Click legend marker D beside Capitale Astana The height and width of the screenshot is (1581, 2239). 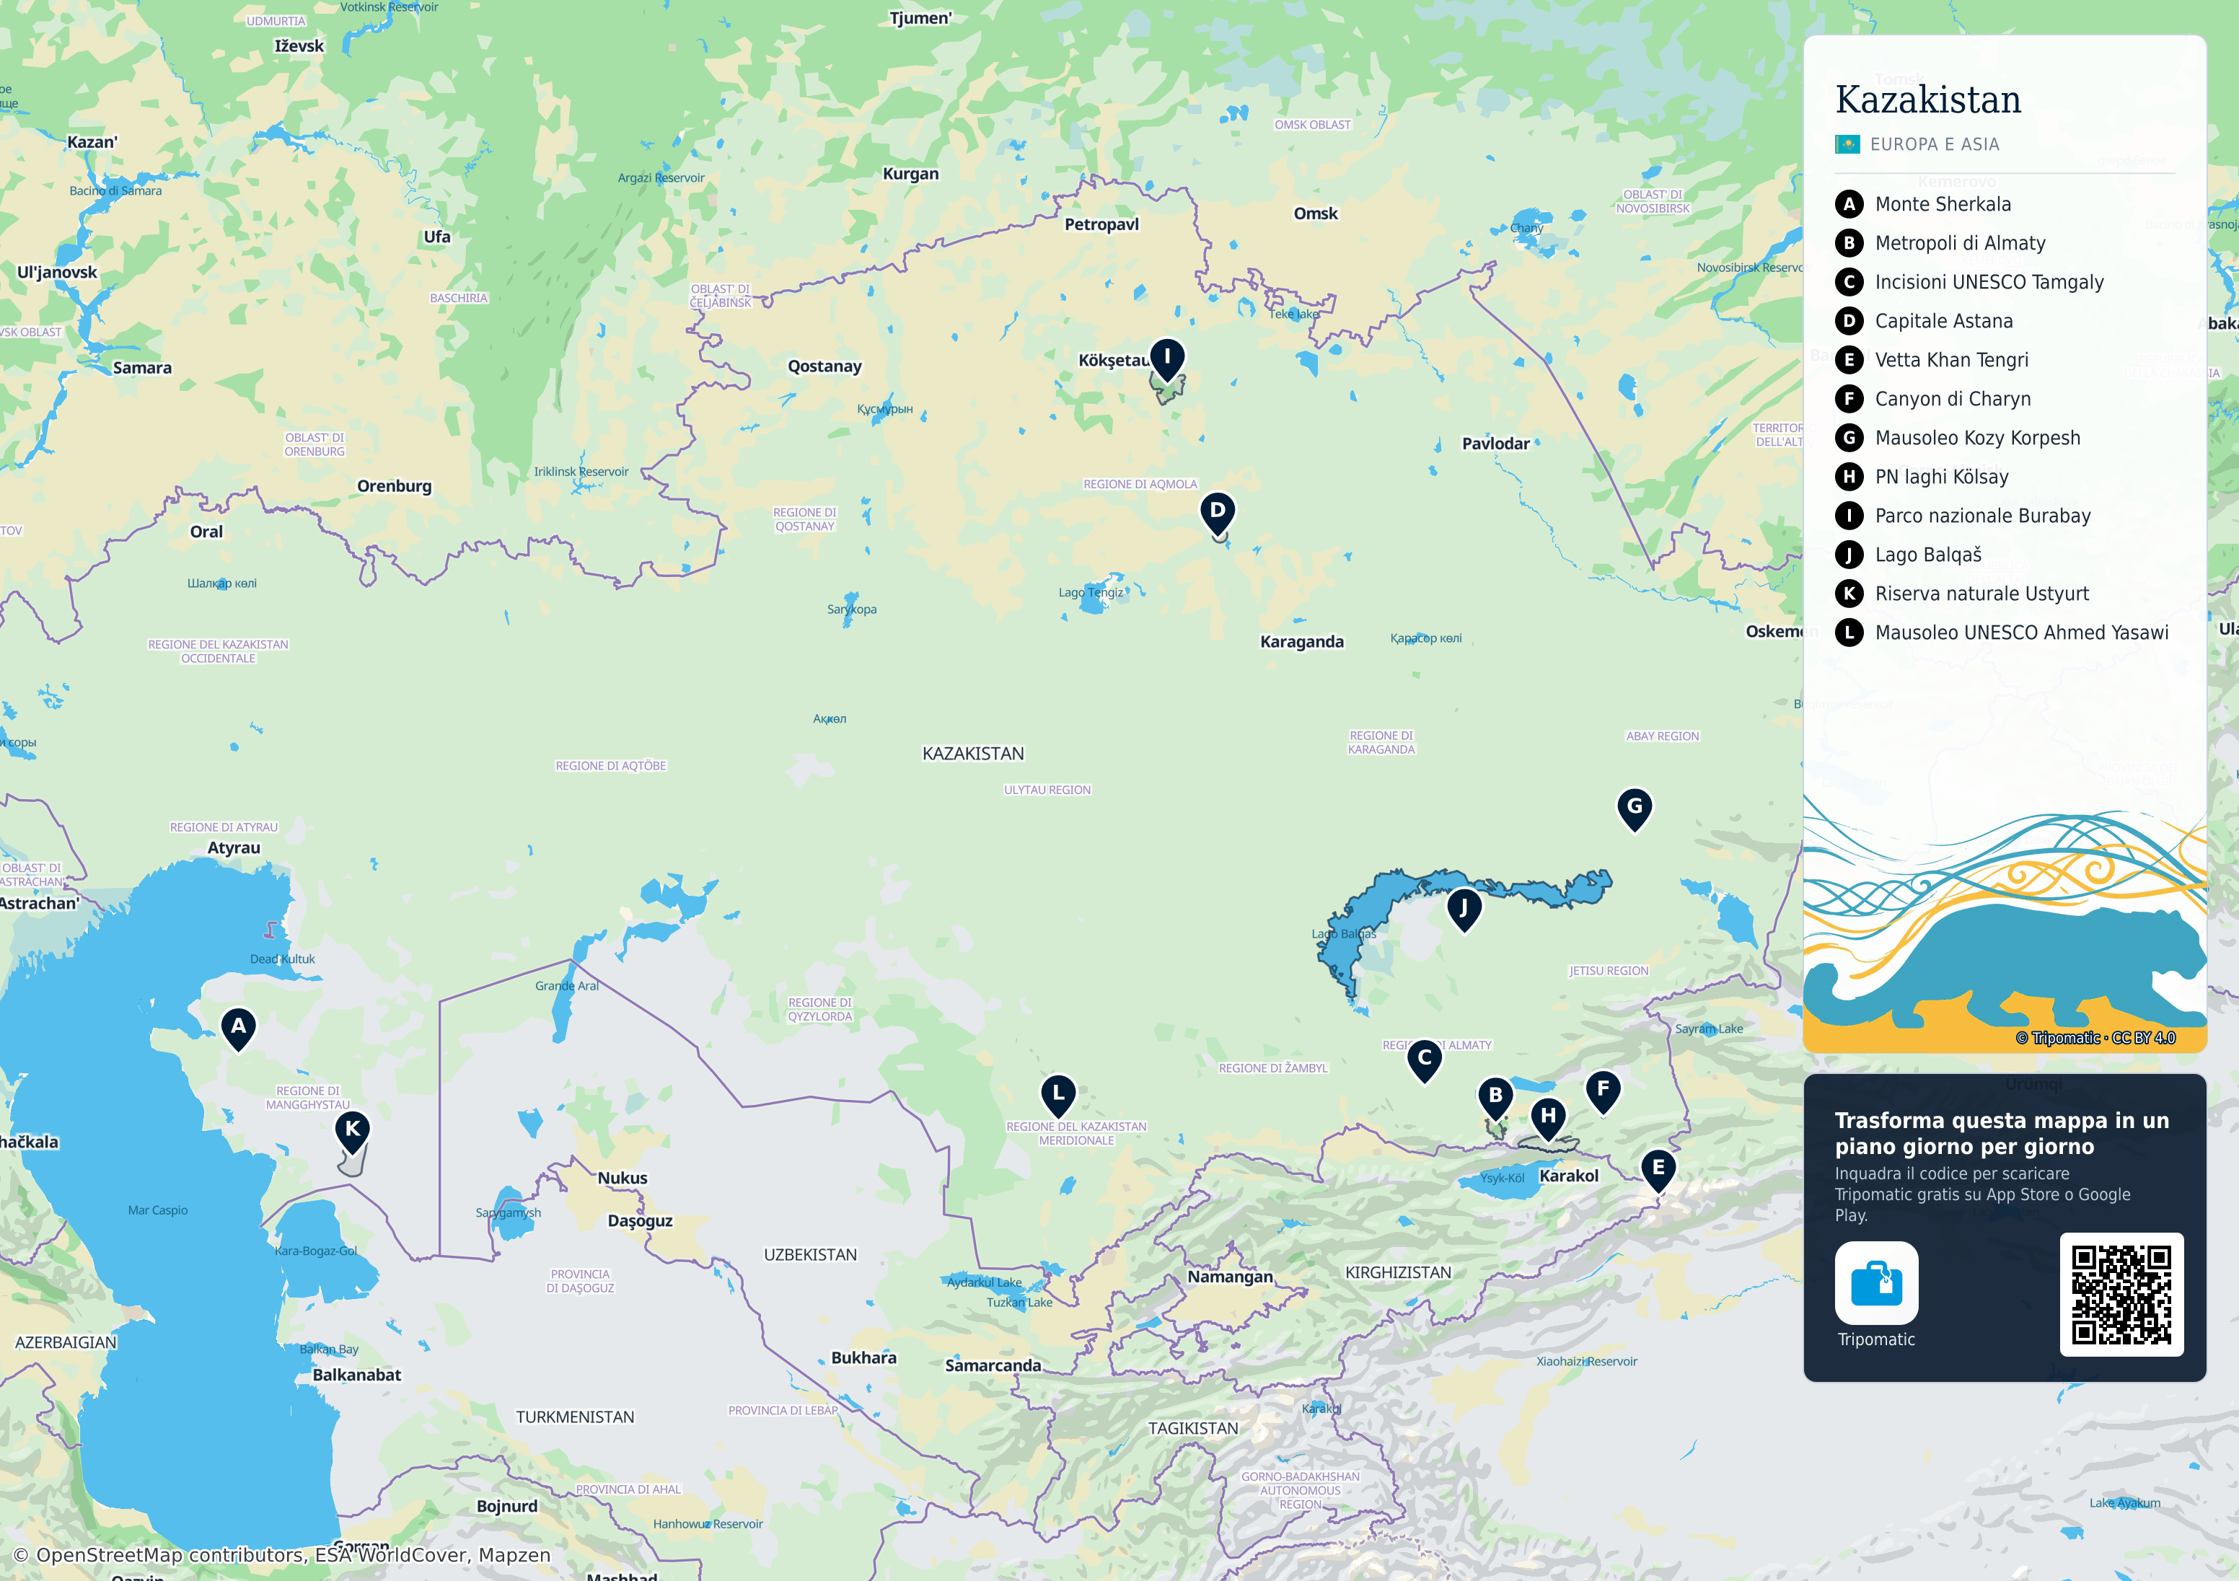(1848, 321)
